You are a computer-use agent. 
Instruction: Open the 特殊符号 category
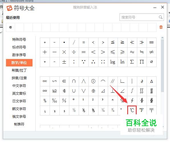pyautogui.click(x=19, y=40)
